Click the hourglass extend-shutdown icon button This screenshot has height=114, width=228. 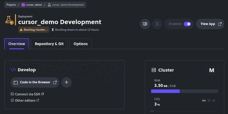click(157, 24)
